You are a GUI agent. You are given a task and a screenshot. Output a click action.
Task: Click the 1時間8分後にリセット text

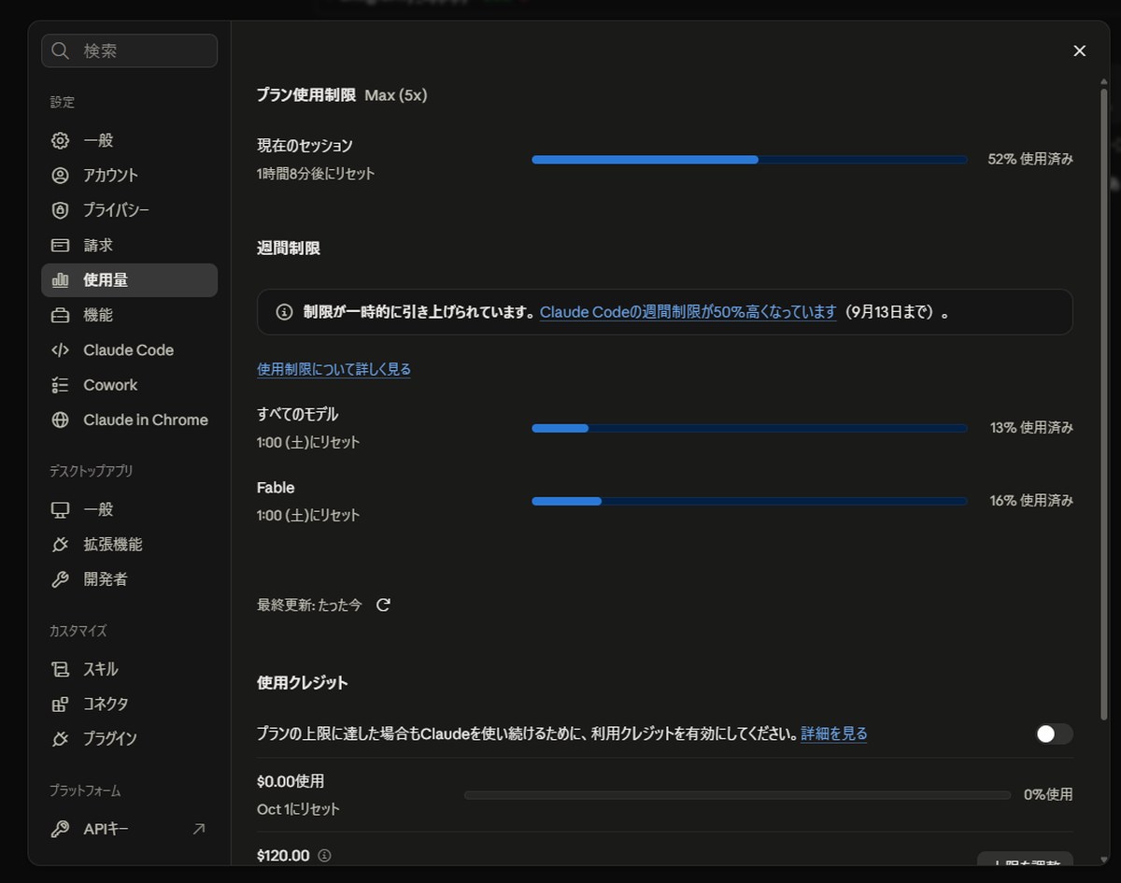coord(316,174)
